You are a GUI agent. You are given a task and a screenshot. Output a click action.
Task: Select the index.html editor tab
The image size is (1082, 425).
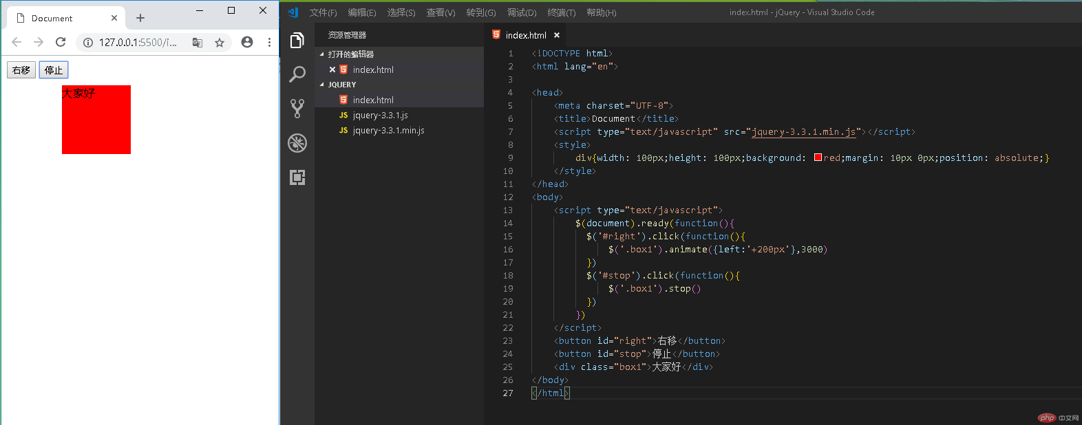527,35
